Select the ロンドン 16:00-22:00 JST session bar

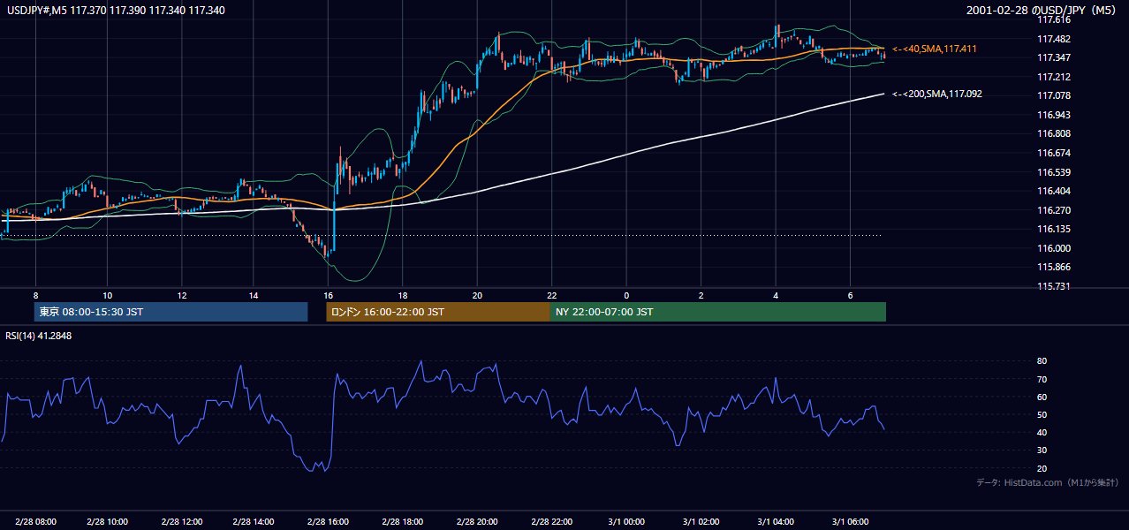click(x=438, y=312)
